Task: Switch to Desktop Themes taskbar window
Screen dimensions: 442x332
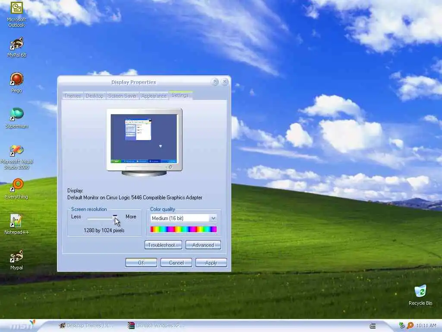Action: pyautogui.click(x=86, y=326)
